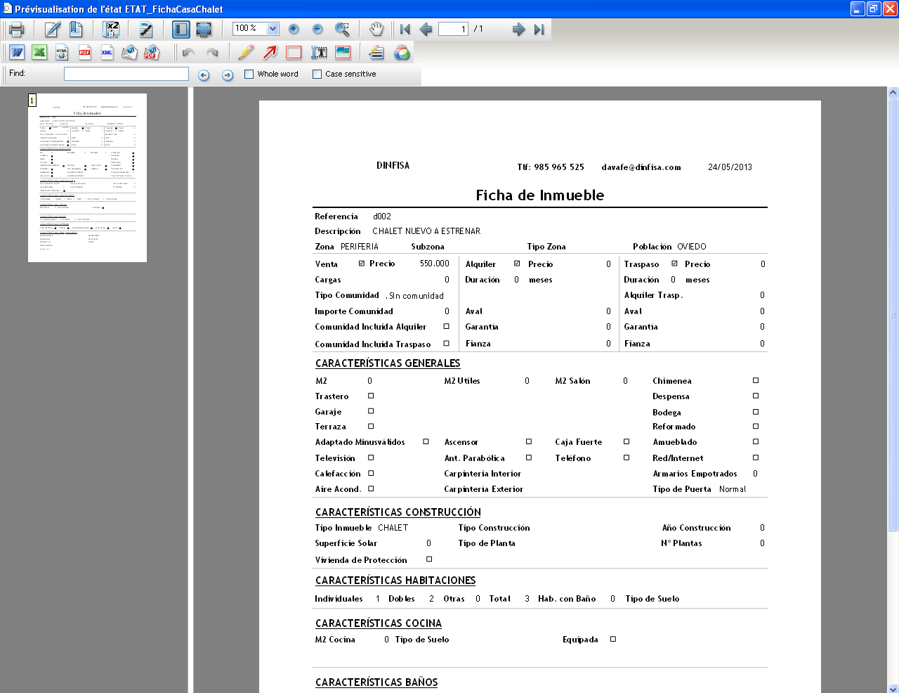
Task: Click the vertical scrollbar down arrow
Action: tap(893, 688)
